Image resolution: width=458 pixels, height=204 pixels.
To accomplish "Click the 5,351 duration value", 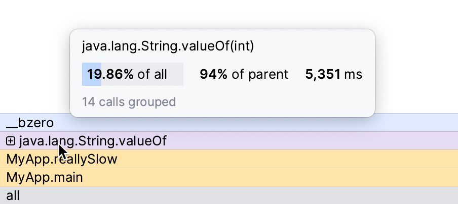I will point(323,74).
